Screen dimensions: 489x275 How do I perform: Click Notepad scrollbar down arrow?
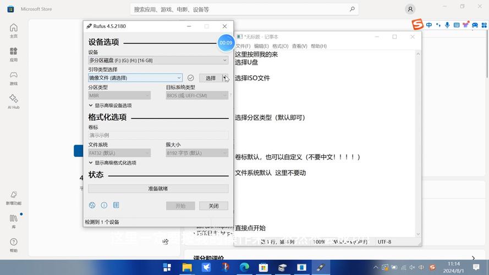point(418,234)
